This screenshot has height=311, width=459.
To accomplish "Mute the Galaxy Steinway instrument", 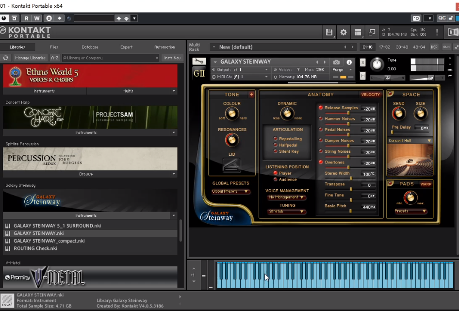I will tap(363, 76).
